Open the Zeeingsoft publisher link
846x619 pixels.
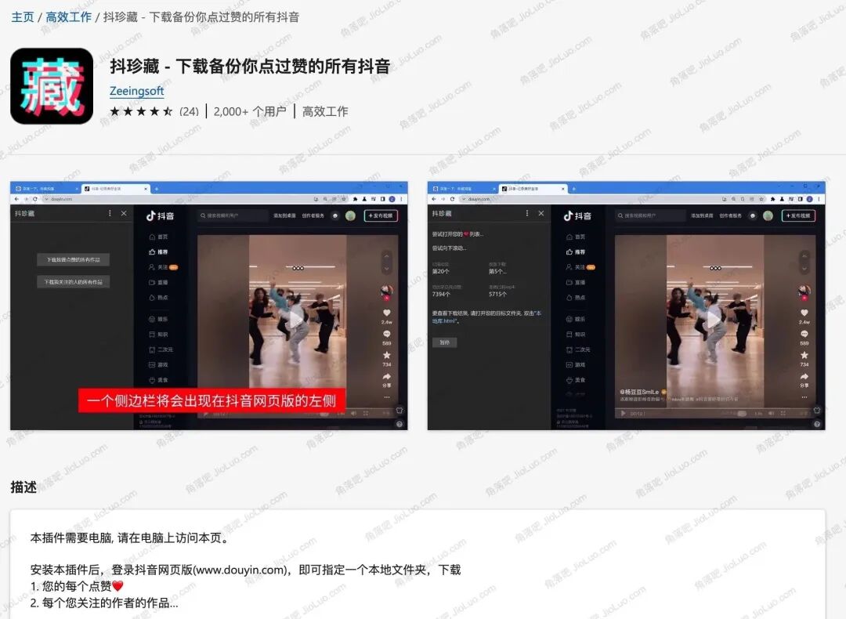pyautogui.click(x=136, y=91)
